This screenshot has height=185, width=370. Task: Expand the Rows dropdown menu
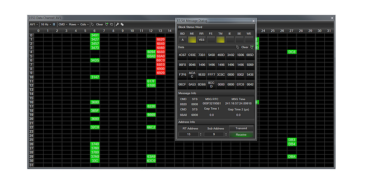tap(74, 24)
